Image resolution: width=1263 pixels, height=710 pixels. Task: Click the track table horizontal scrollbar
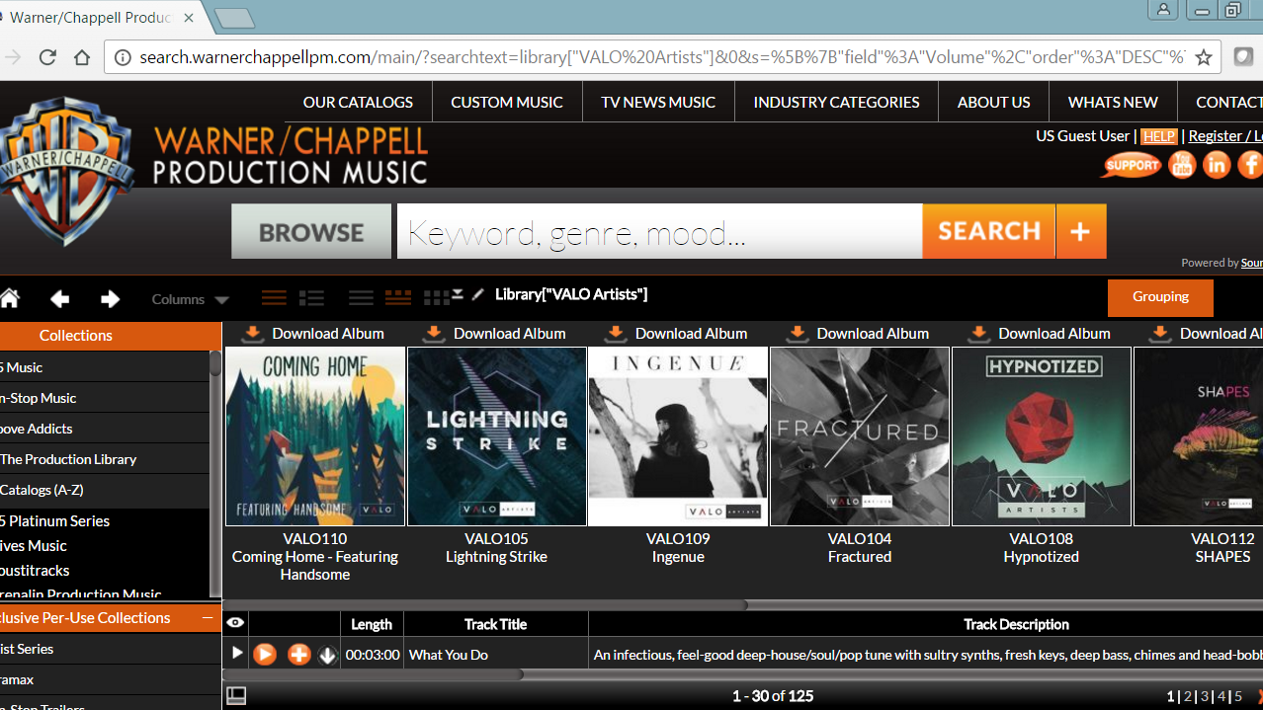pos(373,674)
